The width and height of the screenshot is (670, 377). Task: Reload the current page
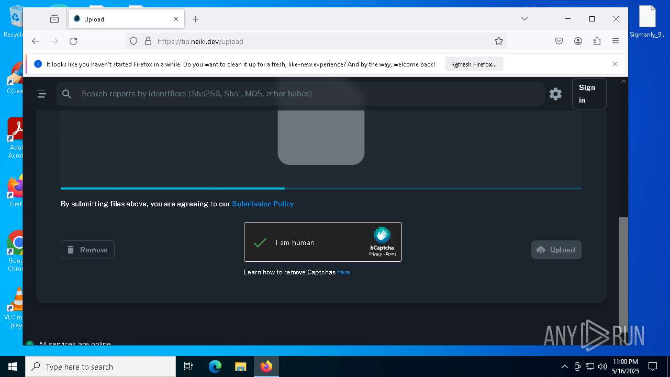pyautogui.click(x=73, y=41)
